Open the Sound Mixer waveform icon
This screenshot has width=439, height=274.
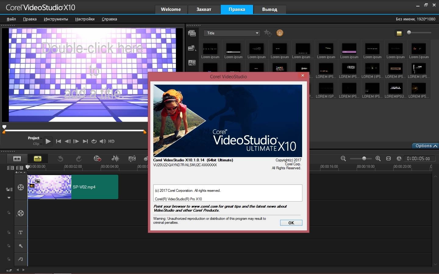coord(115,159)
